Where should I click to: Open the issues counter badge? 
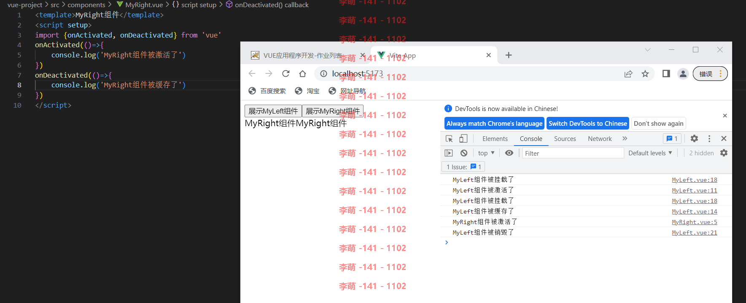click(x=672, y=138)
